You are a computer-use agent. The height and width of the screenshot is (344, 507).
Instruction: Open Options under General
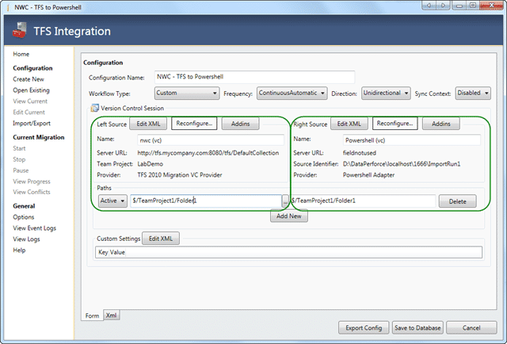point(23,217)
